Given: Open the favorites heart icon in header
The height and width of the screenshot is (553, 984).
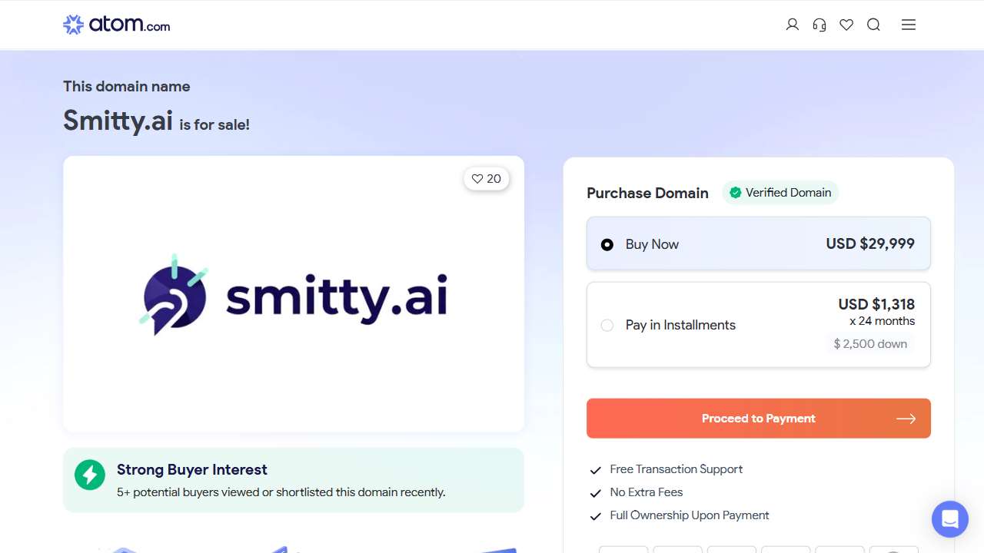Looking at the screenshot, I should coord(846,25).
